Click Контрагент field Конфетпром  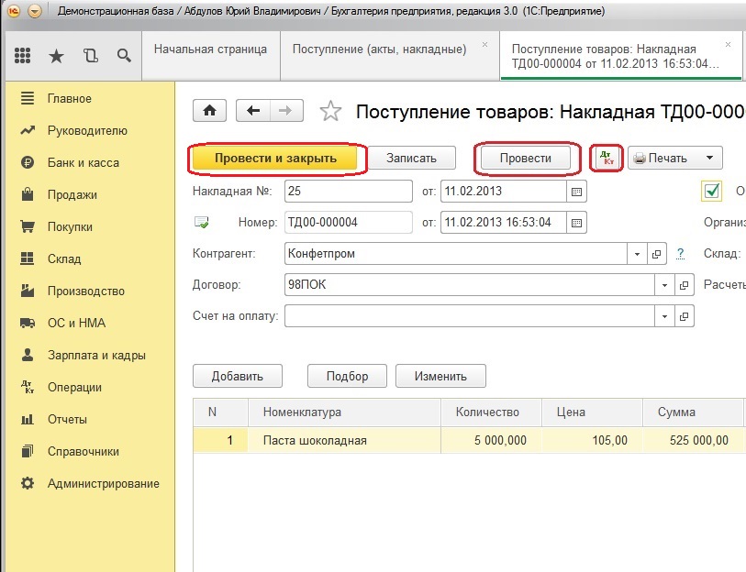pos(456,254)
